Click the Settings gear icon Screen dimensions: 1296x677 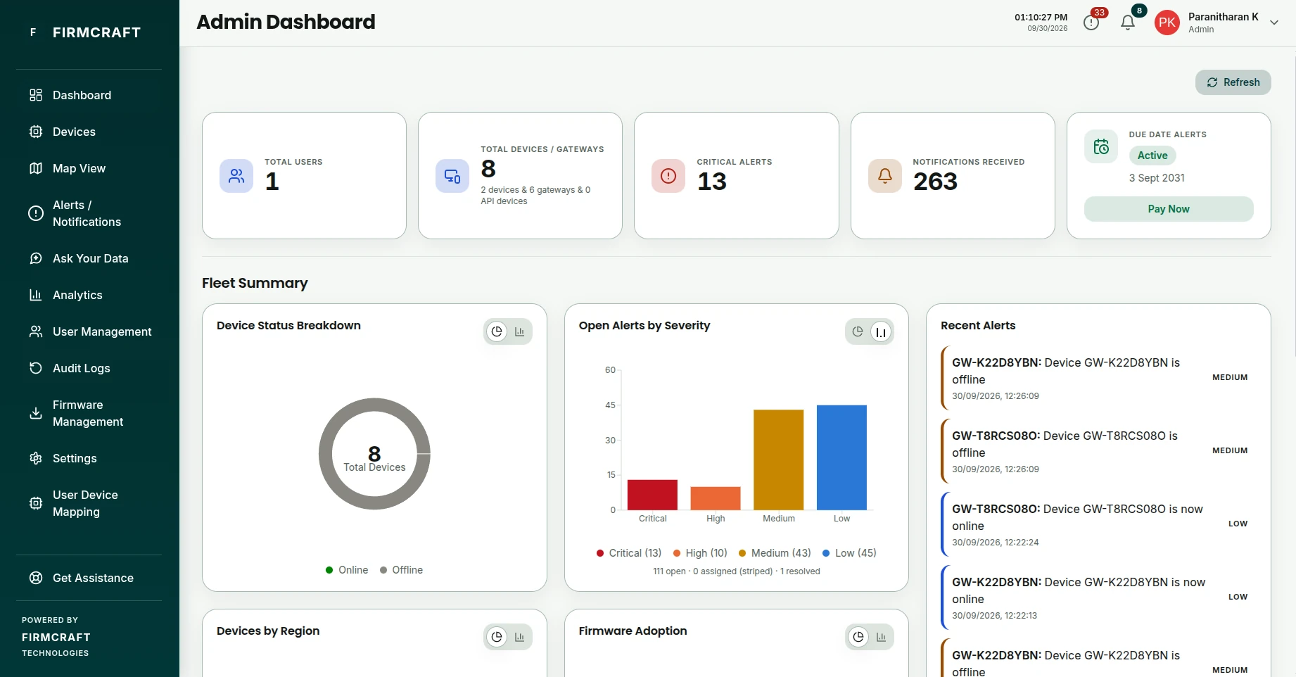[36, 458]
